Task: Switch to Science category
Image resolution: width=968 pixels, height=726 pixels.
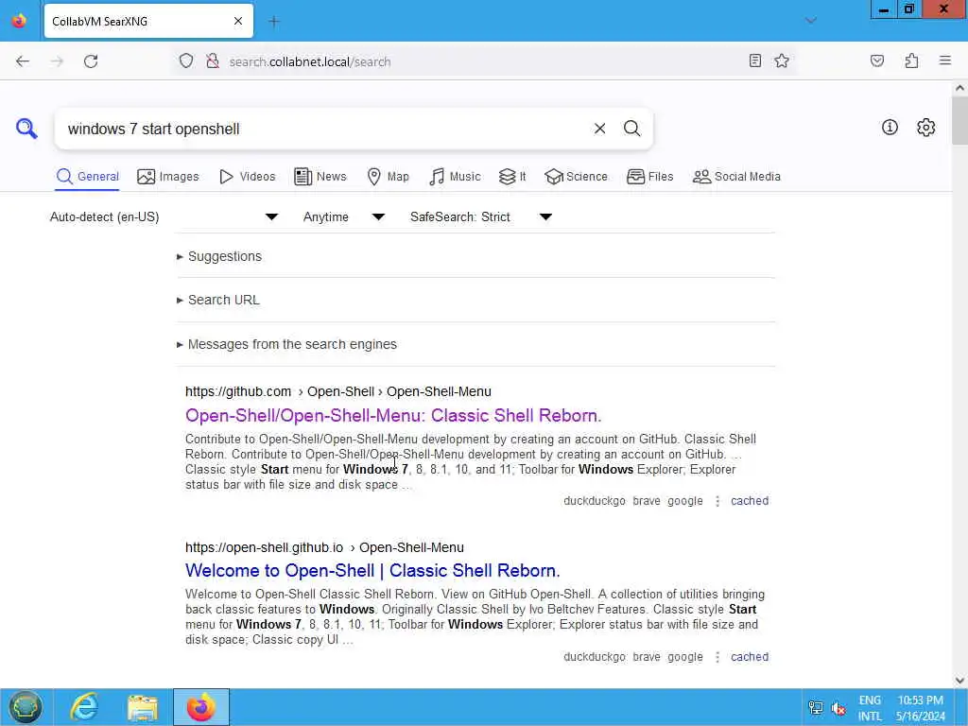Action: 576,177
